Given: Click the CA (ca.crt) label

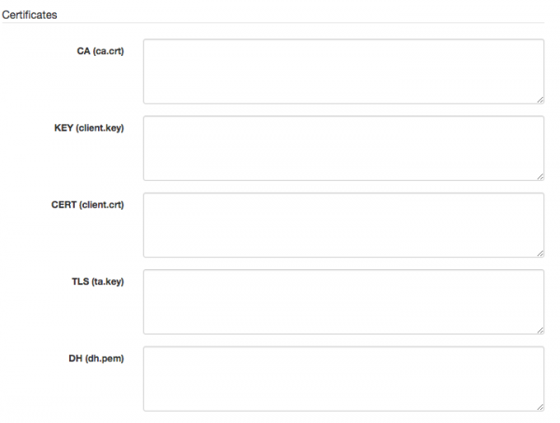Looking at the screenshot, I should coord(101,51).
